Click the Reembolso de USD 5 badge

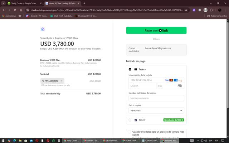(x=174, y=120)
